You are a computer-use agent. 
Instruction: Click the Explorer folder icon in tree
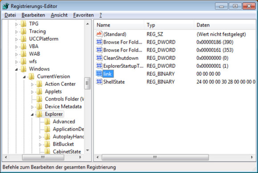click(39, 114)
